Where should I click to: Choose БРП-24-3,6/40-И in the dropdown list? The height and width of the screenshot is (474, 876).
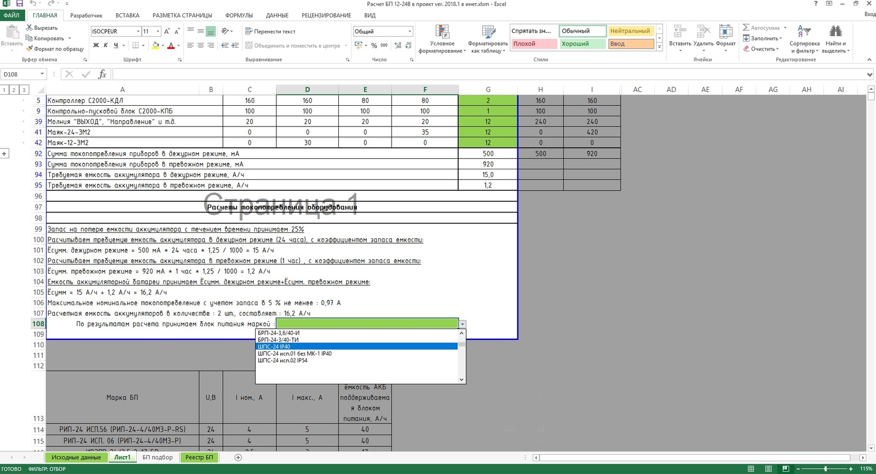click(x=357, y=333)
